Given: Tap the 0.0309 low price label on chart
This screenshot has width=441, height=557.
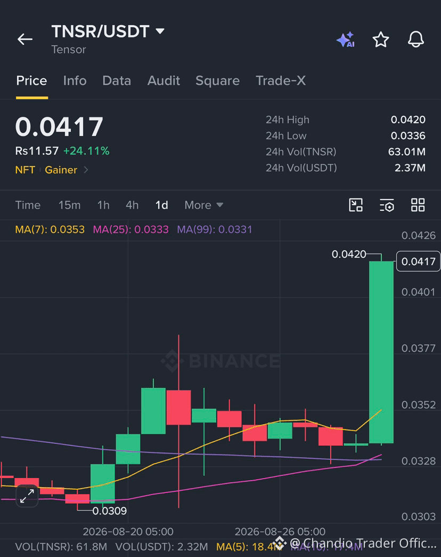Looking at the screenshot, I should (110, 511).
